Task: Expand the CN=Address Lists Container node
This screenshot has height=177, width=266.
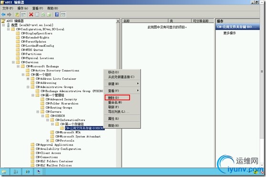Action: coord(28,79)
